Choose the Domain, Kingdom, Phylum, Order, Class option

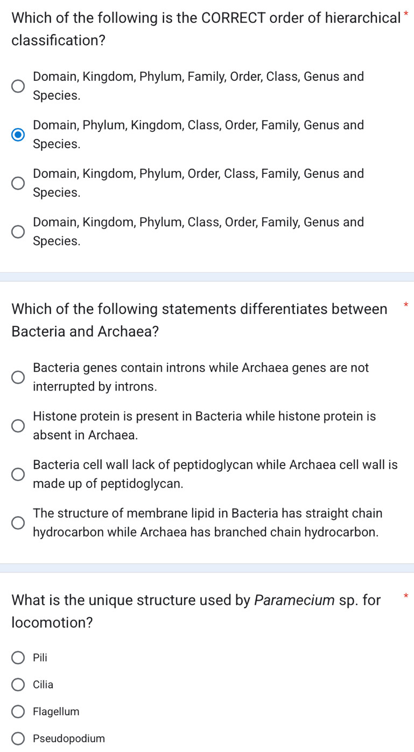[x=18, y=183]
